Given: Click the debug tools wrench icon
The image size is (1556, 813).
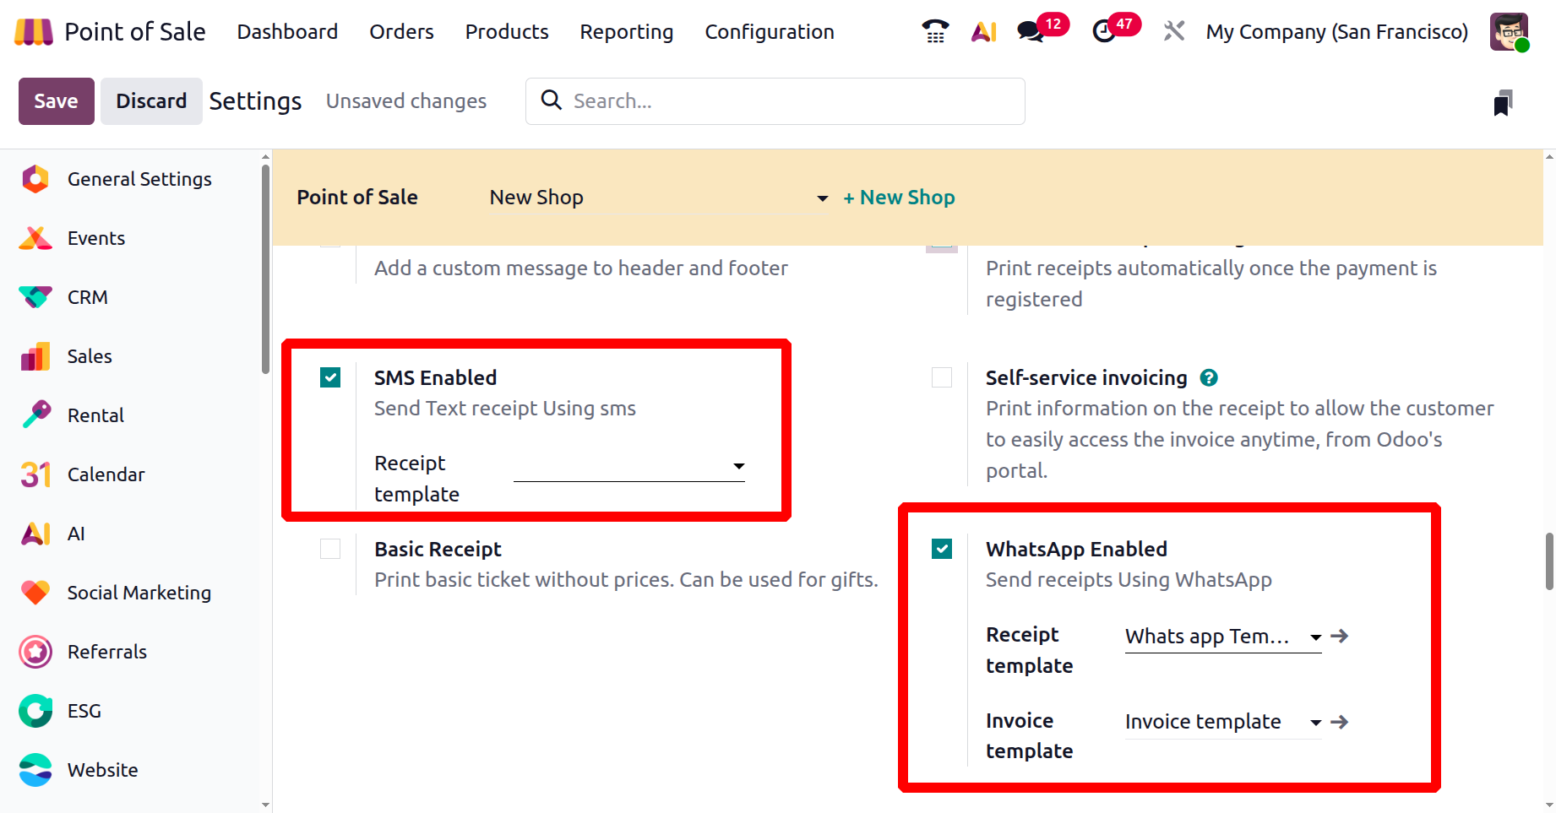Looking at the screenshot, I should pos(1173,31).
